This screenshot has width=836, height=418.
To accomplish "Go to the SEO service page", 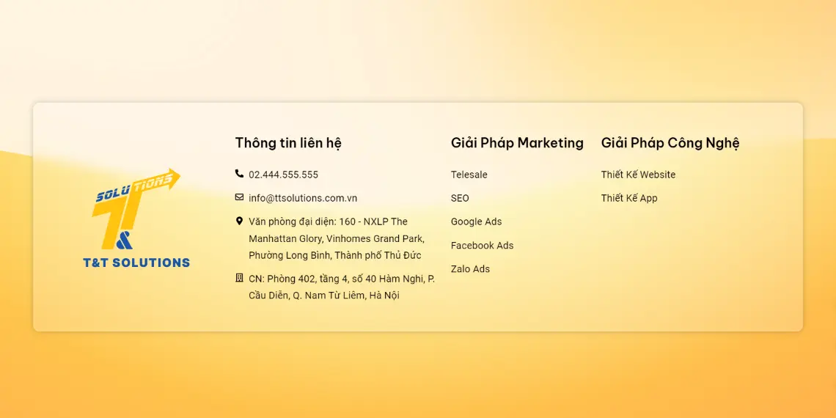I will point(460,198).
